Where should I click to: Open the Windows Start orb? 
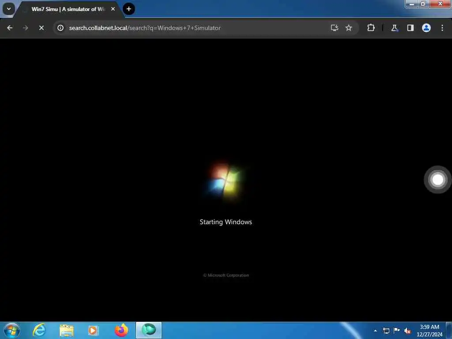click(x=12, y=330)
